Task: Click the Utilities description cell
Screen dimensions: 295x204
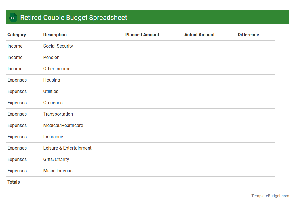Action: 51,91
